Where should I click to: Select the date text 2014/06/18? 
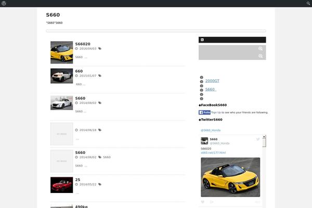pos(88,130)
